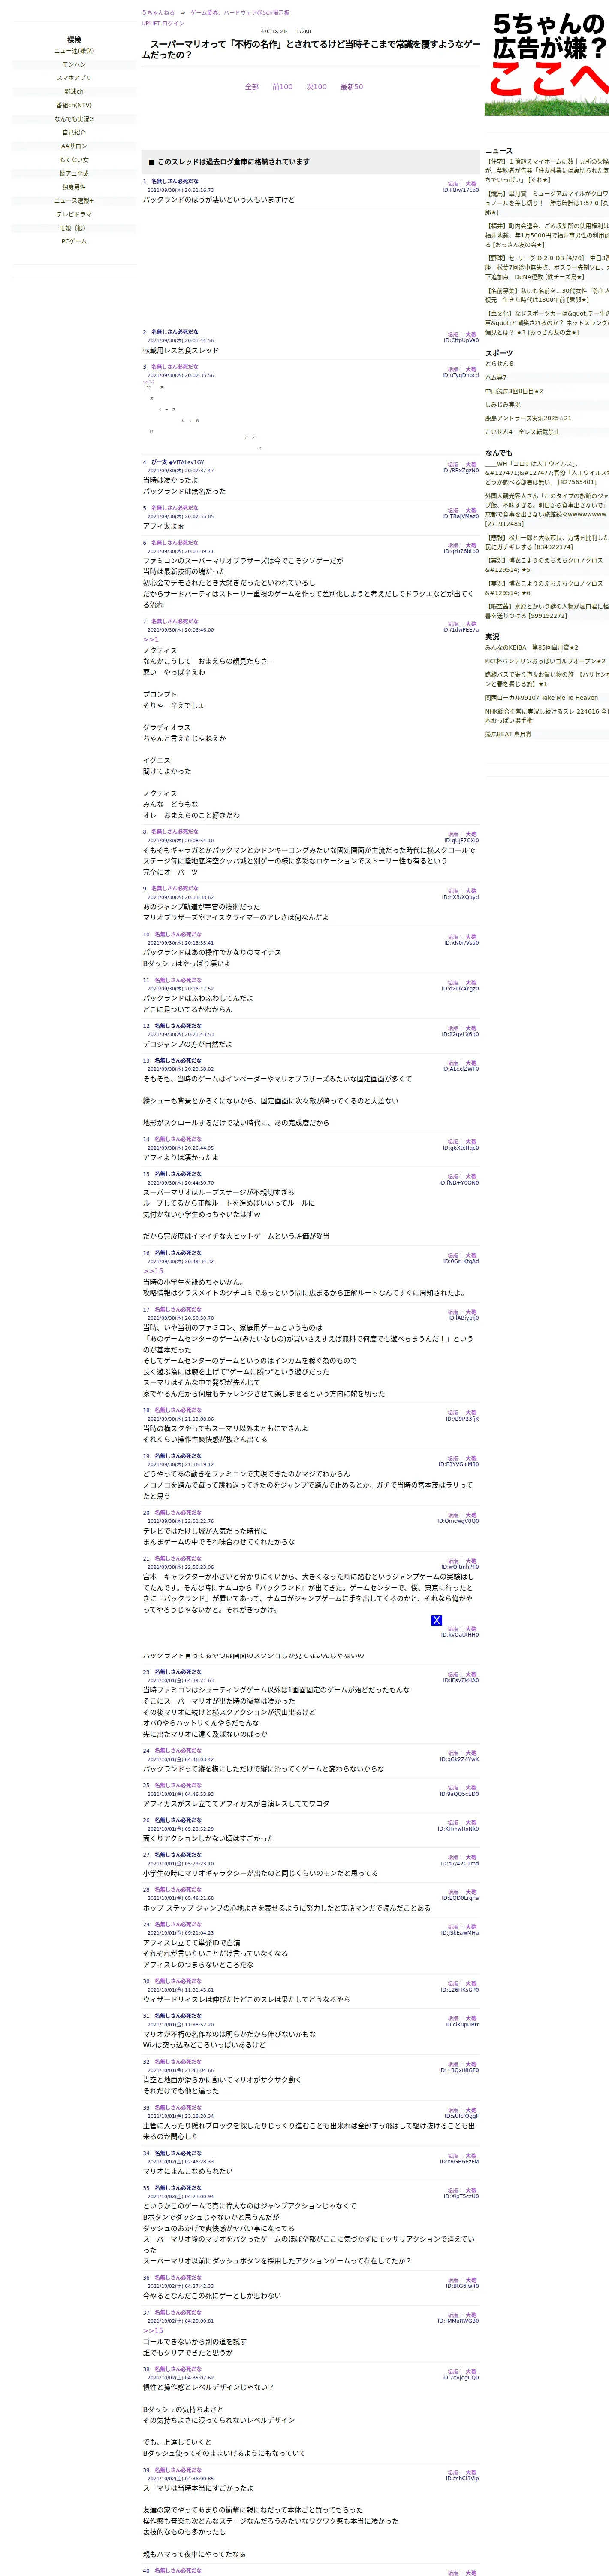Open 【悲報】松井一郎と大阪市長 thread
The height and width of the screenshot is (2576, 609).
547,542
